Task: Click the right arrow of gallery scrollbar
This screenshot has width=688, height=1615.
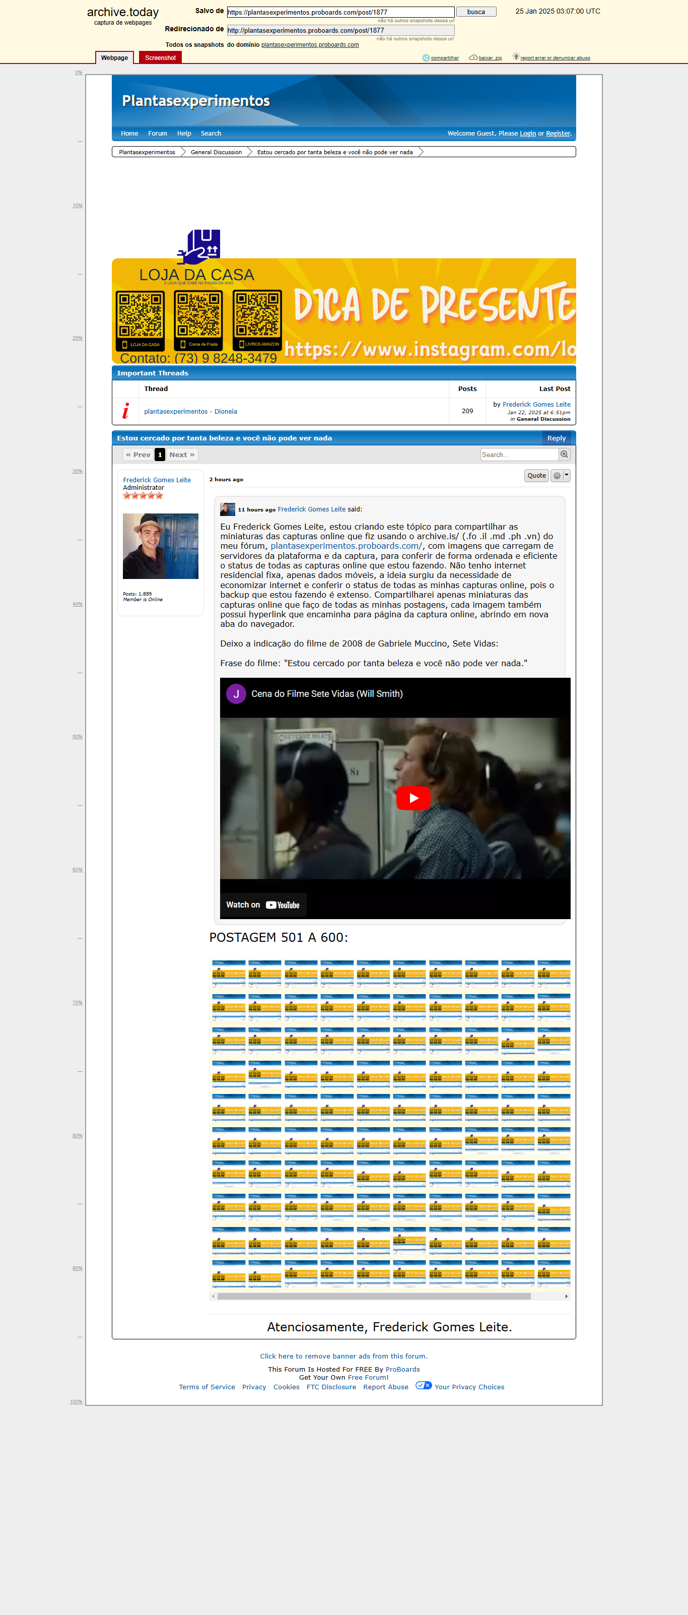Action: point(567,1296)
